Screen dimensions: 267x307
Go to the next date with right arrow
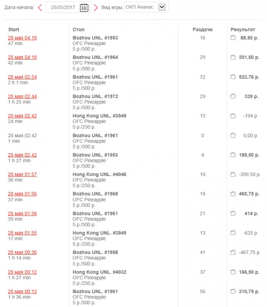point(96,7)
